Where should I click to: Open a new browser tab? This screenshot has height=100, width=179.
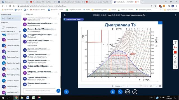coord(143,2)
